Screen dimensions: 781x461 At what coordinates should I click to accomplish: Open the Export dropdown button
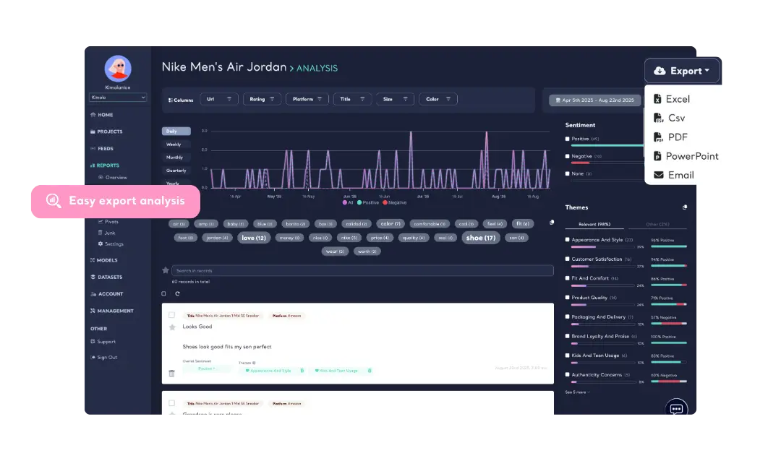click(x=682, y=71)
